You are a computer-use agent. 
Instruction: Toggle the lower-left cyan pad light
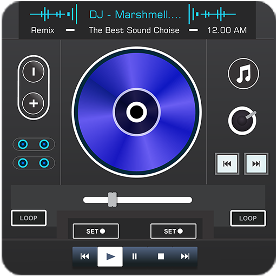(23, 163)
